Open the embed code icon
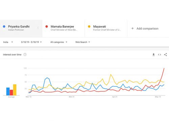This screenshot has width=169, height=126. point(160,54)
